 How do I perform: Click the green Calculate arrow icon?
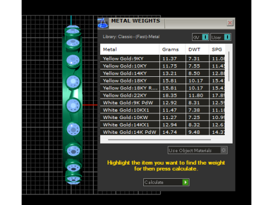tap(185, 182)
